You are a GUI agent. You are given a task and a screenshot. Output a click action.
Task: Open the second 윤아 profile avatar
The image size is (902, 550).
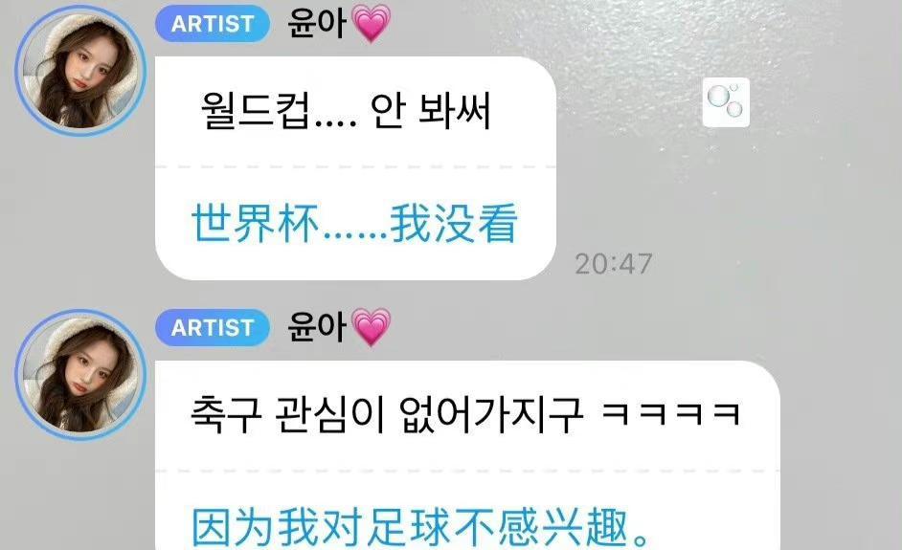[x=80, y=375]
